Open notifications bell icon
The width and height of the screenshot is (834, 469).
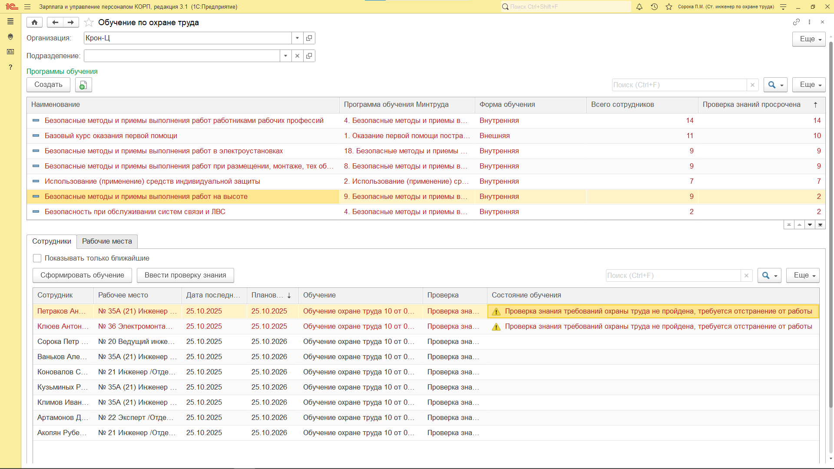[x=639, y=7]
